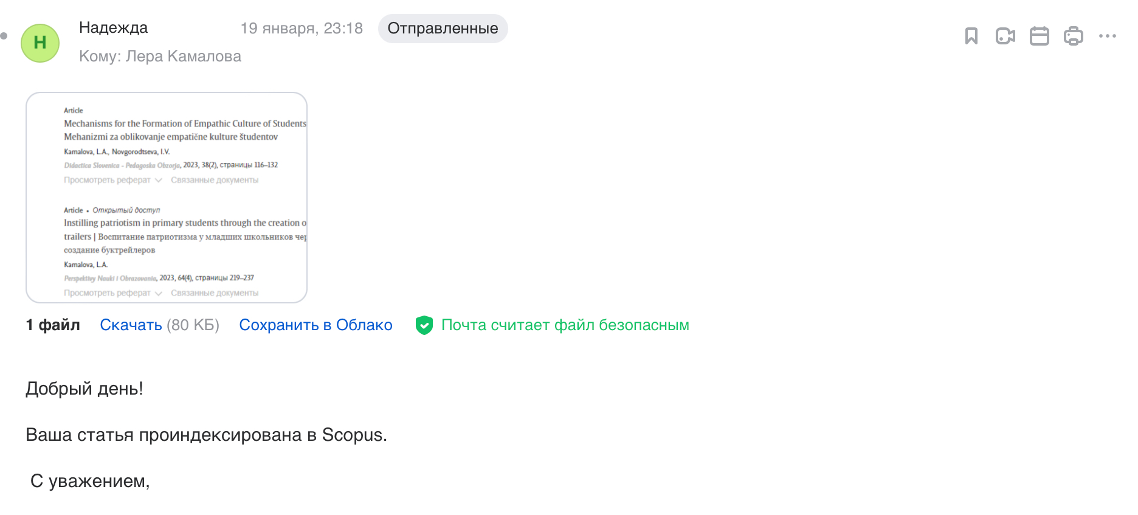Click the Почта считает файл безопасным notice
The image size is (1138, 515).
click(565, 325)
